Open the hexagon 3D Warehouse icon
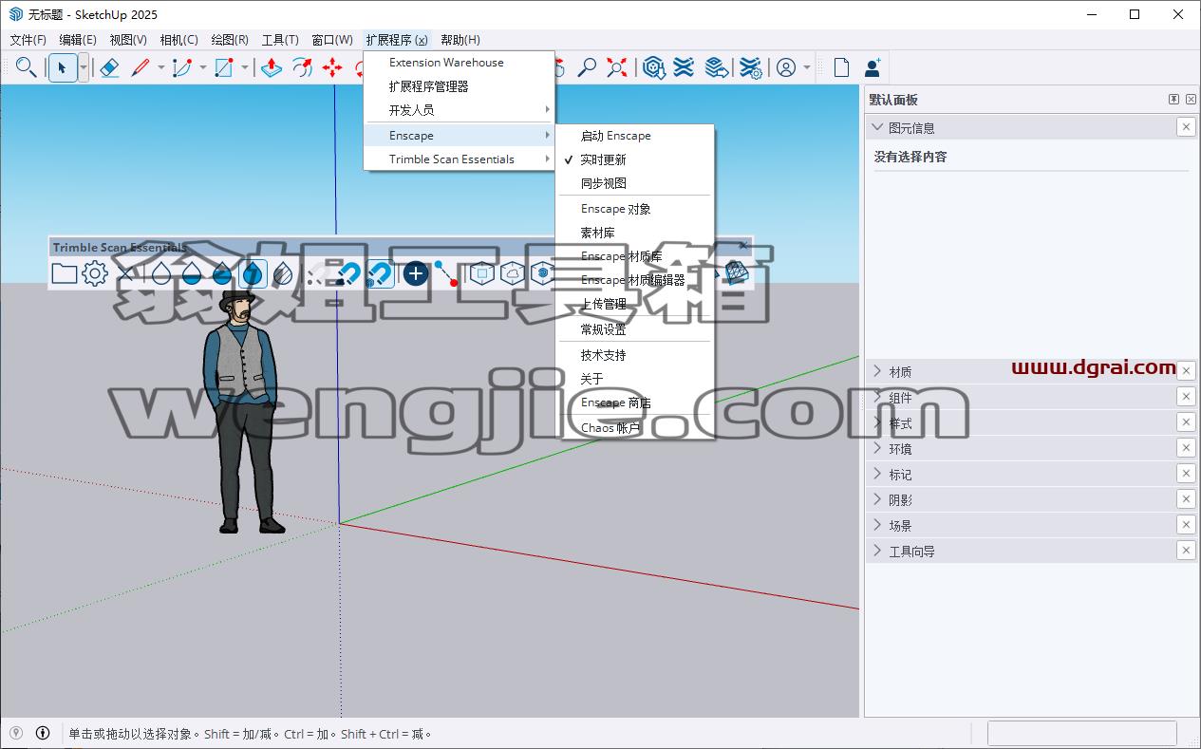1201x749 pixels. [653, 67]
